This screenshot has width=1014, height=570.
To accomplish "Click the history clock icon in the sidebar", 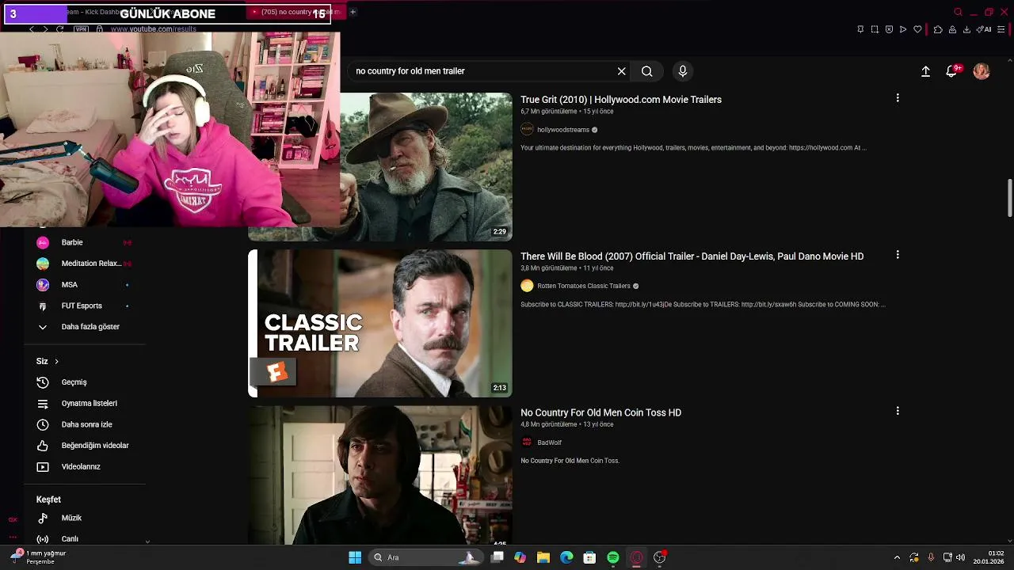I will pos(43,382).
